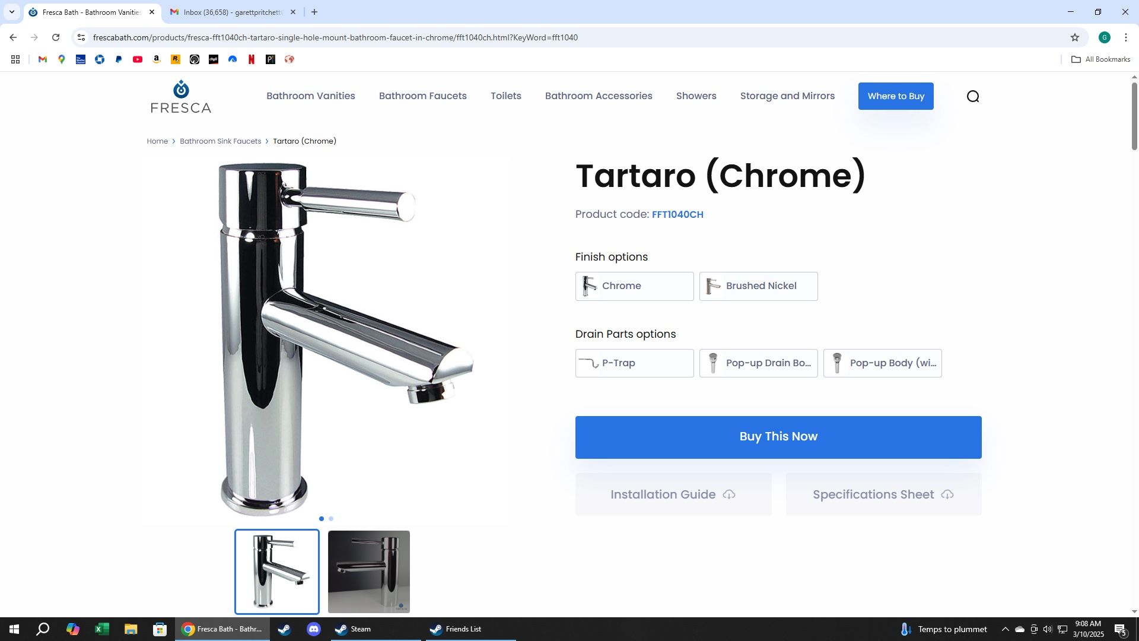Select the first carousel dot indicator
This screenshot has height=641, width=1139.
click(x=322, y=519)
